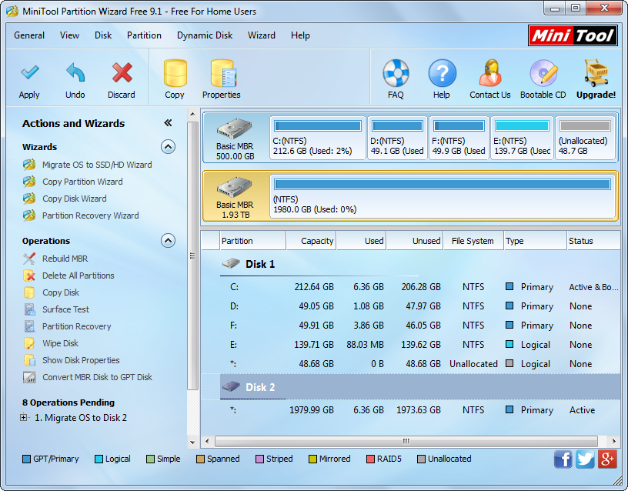The height and width of the screenshot is (491, 628).
Task: Sort by the File System column header
Action: click(x=473, y=241)
